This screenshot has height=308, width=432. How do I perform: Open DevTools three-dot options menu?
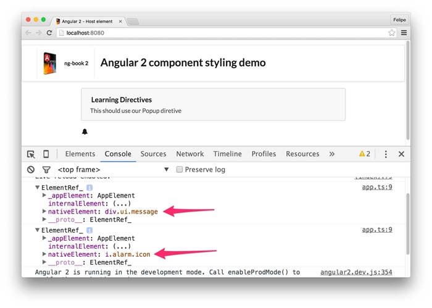[x=386, y=154]
